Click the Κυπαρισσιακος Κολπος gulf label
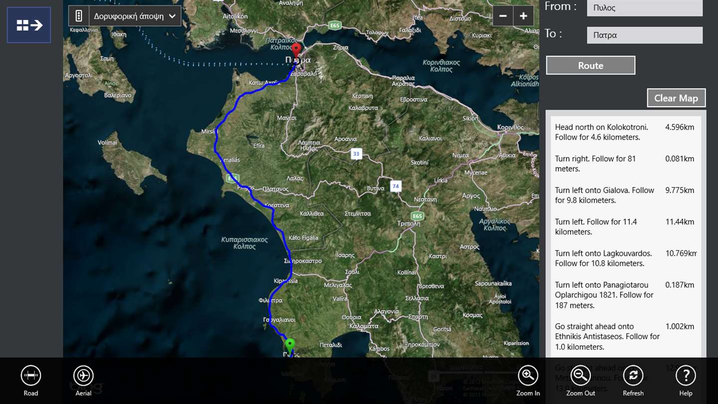The width and height of the screenshot is (718, 404). (x=244, y=243)
